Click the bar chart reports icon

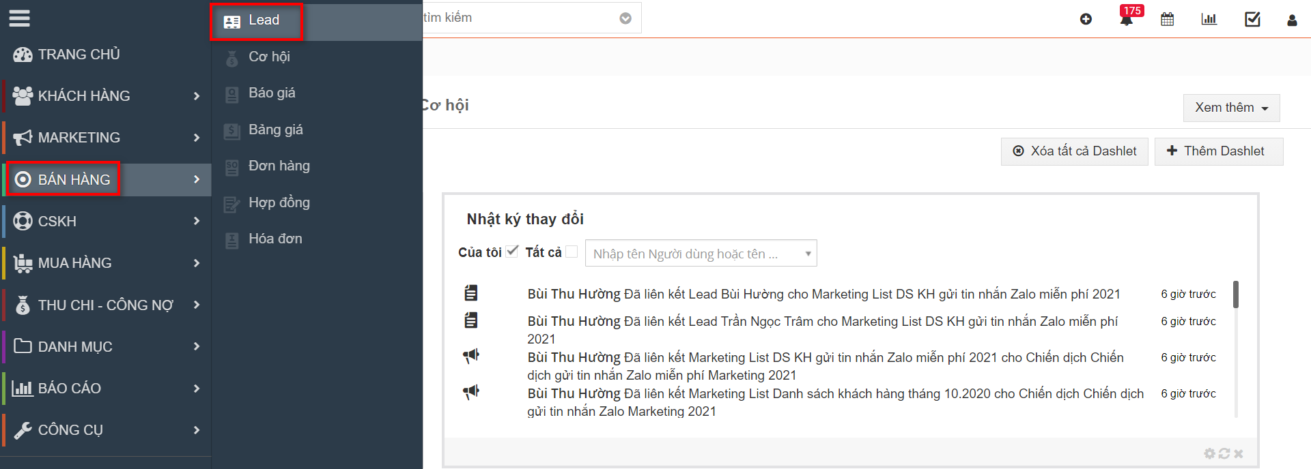[x=1209, y=20]
